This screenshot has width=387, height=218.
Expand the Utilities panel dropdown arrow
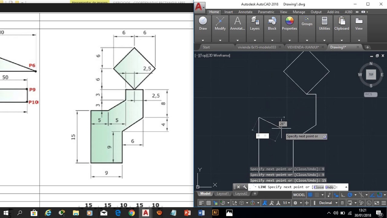(x=324, y=40)
